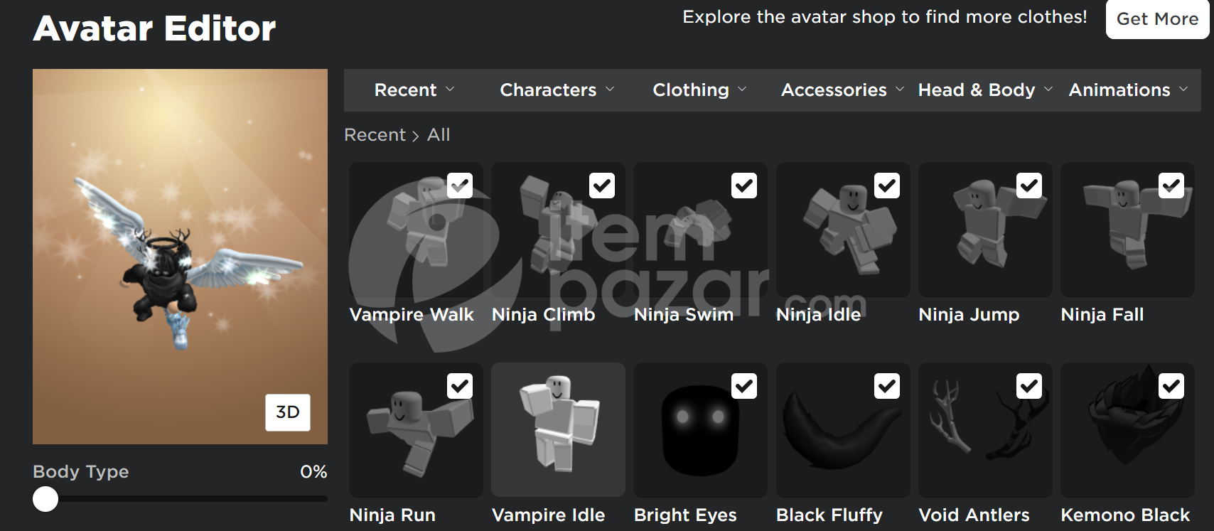
Task: Click the Body Type slider handle
Action: [x=45, y=499]
